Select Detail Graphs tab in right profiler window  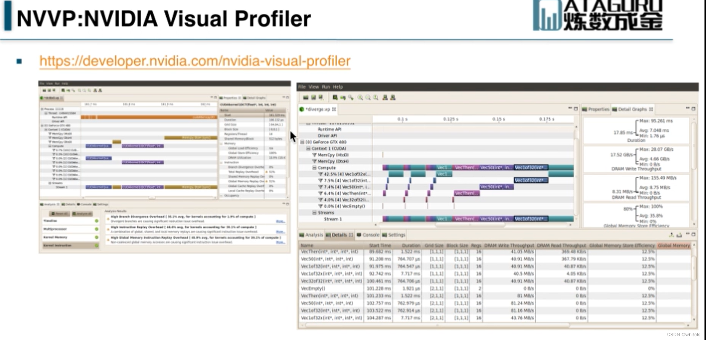[x=632, y=109]
